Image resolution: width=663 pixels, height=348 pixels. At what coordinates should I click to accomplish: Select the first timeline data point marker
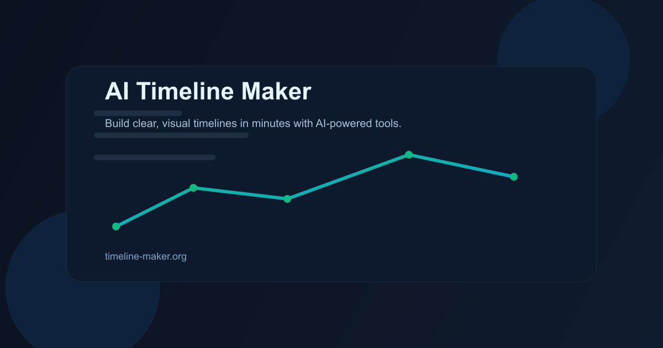(115, 226)
